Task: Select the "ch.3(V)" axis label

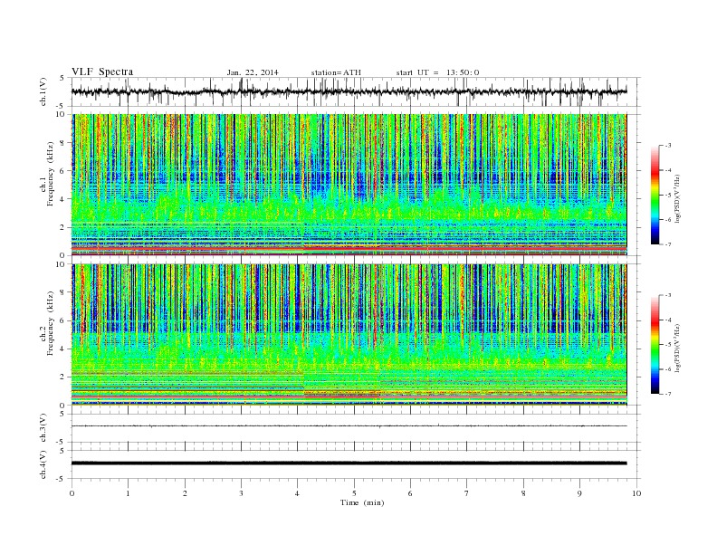Action: 43,428
